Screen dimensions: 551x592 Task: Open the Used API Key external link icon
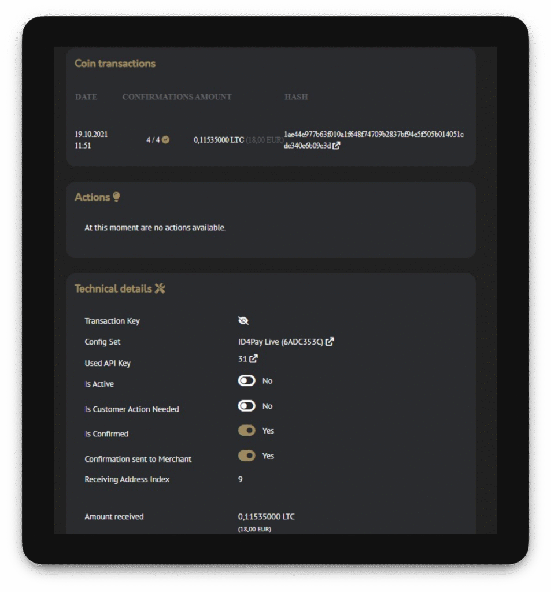pos(253,359)
